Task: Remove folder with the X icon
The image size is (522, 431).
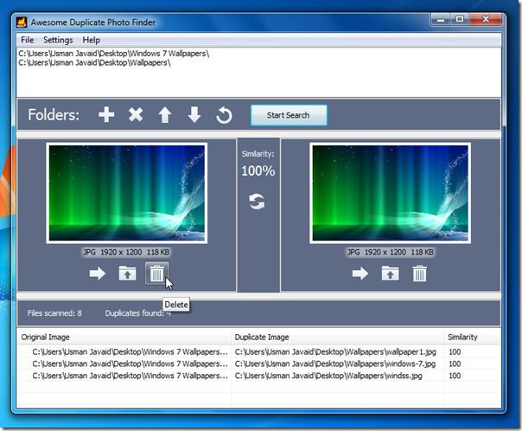Action: [136, 115]
